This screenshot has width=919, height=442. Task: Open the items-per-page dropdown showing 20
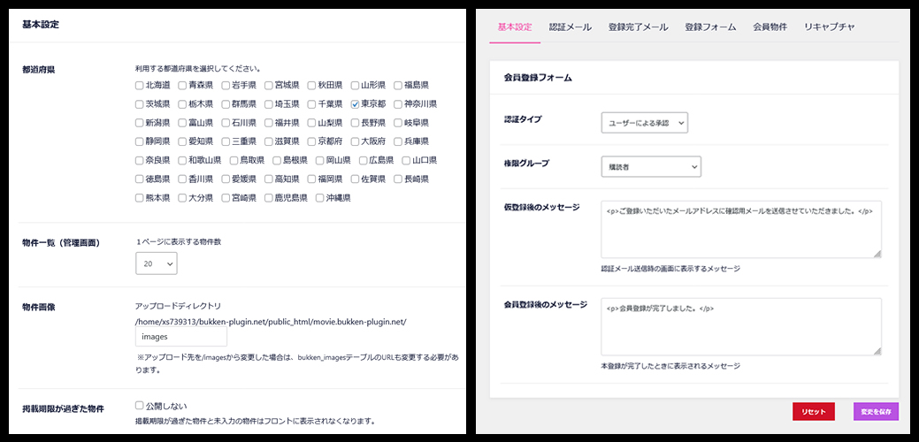coord(157,263)
